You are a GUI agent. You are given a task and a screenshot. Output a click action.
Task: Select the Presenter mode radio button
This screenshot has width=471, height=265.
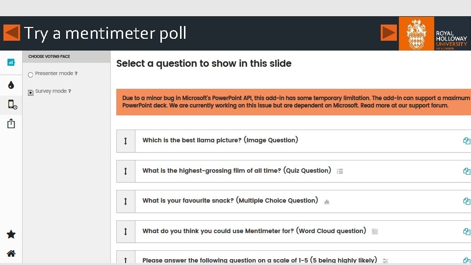30,75
